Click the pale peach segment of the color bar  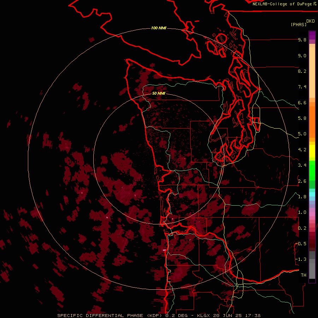click(312, 72)
